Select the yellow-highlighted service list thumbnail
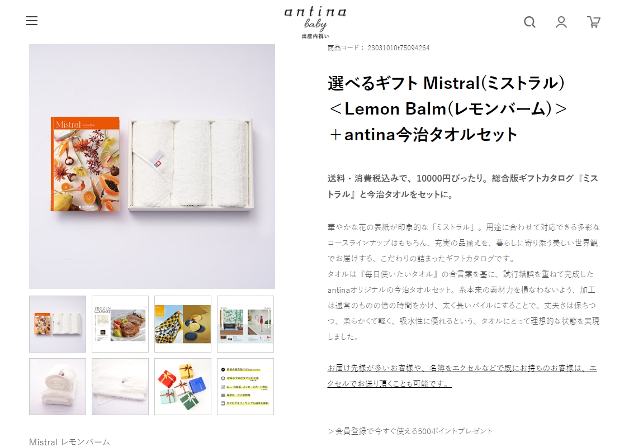The height and width of the screenshot is (447, 624). (x=245, y=387)
